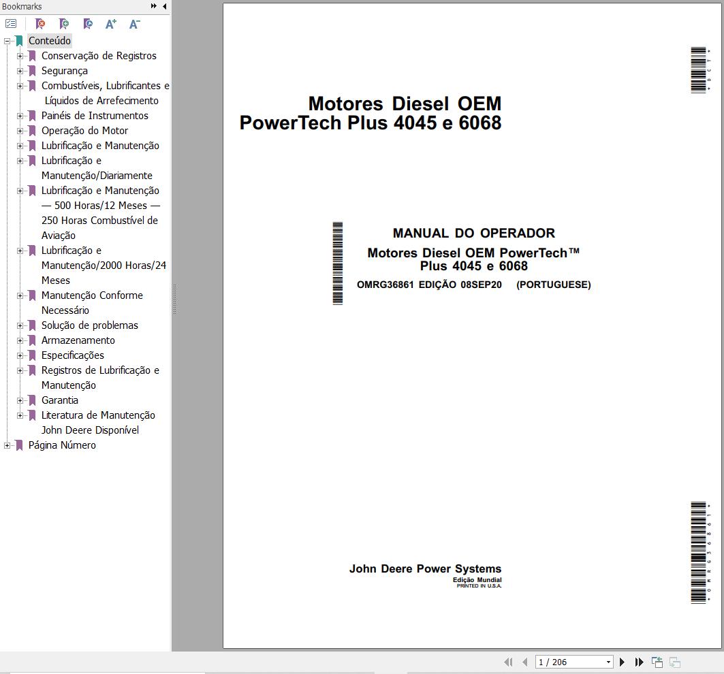Open Solução de problemas bookmark
Screen dimensions: 724x674
pos(90,325)
